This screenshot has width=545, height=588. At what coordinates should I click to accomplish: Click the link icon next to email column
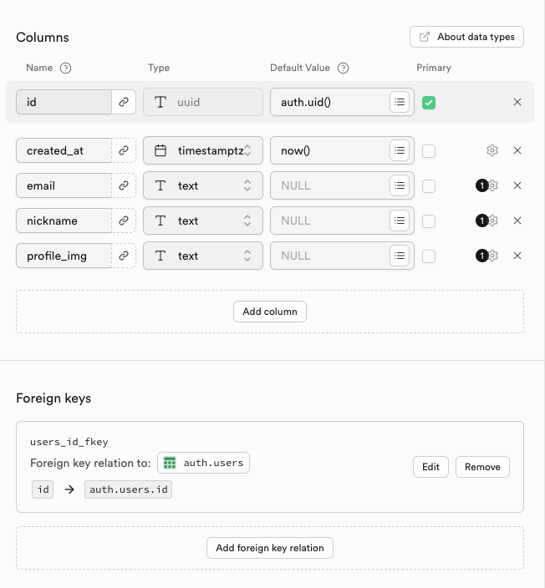pos(124,185)
